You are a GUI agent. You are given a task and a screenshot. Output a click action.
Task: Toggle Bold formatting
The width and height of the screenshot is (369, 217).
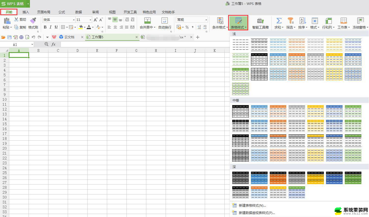click(45, 27)
